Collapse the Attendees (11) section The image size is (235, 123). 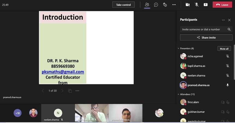(179, 94)
